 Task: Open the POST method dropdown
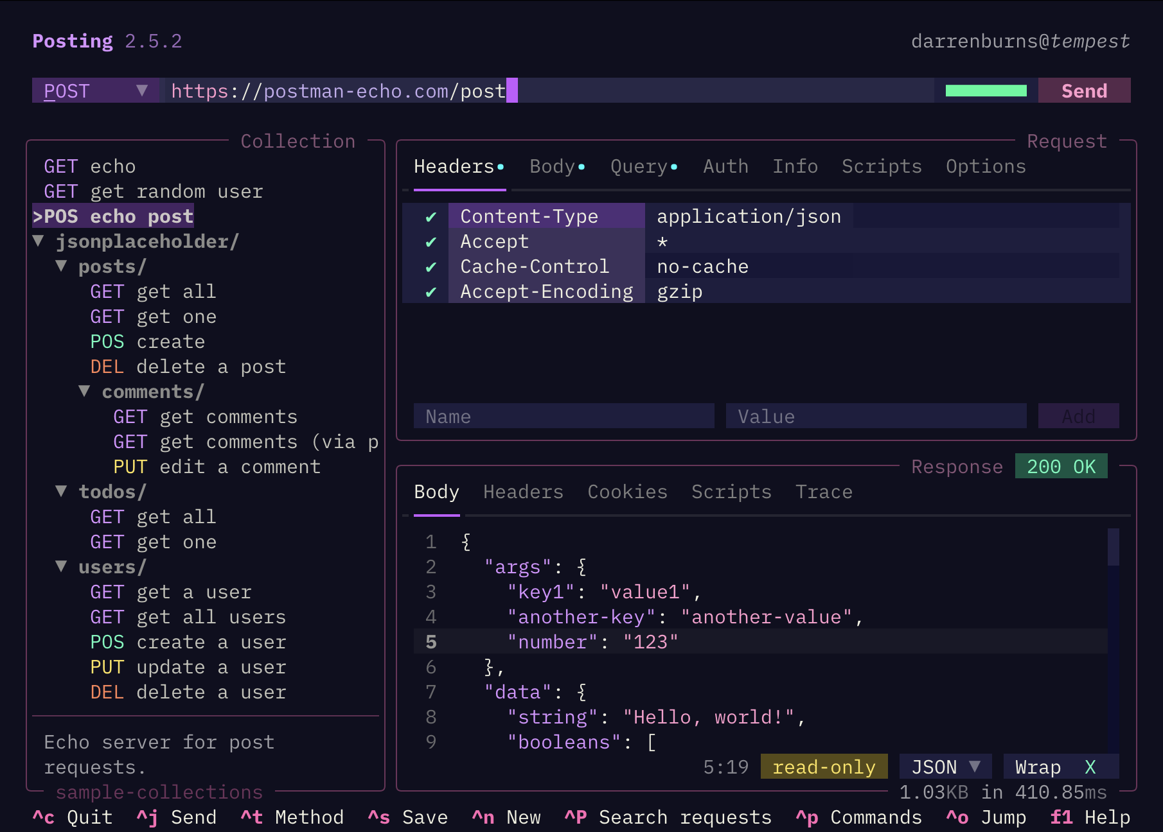(95, 91)
